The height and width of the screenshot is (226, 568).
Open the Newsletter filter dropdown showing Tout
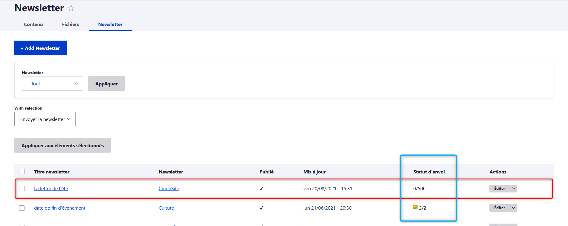[53, 84]
